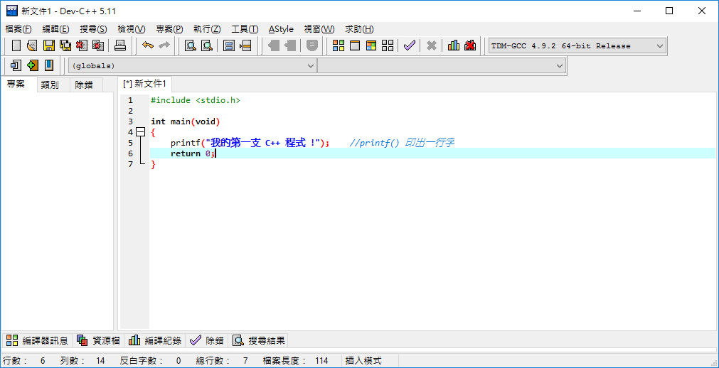Image resolution: width=719 pixels, height=368 pixels.
Task: Open the 除錯 bottom tab
Action: pyautogui.click(x=206, y=340)
